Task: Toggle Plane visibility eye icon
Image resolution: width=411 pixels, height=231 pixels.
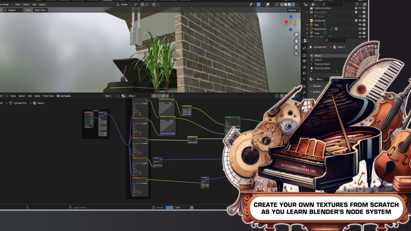Action: [360, 16]
